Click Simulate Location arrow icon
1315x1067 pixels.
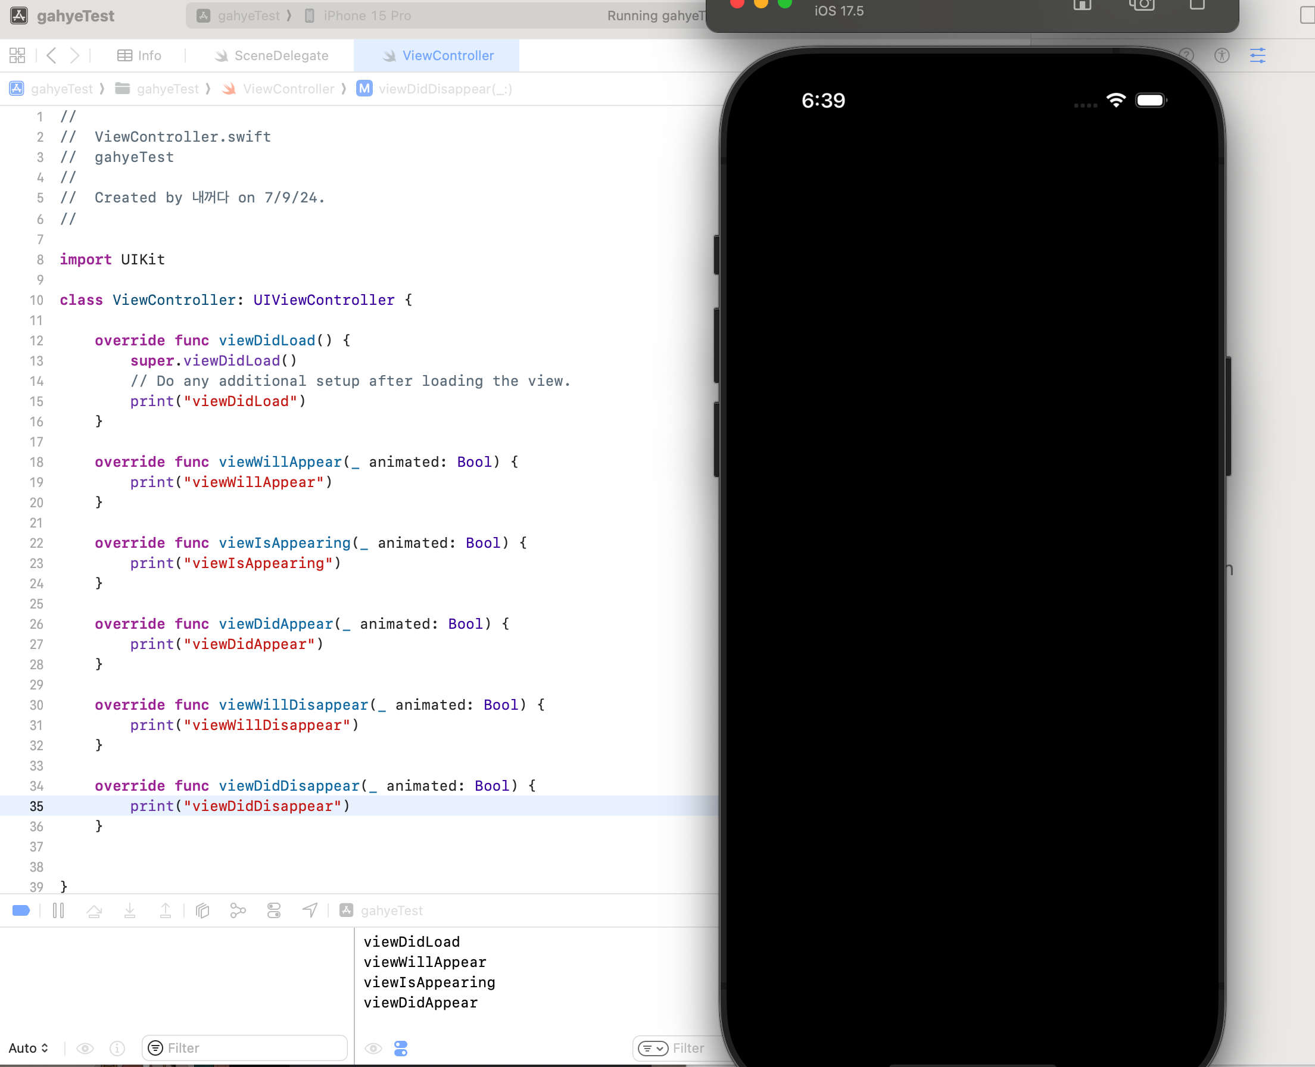point(310,910)
